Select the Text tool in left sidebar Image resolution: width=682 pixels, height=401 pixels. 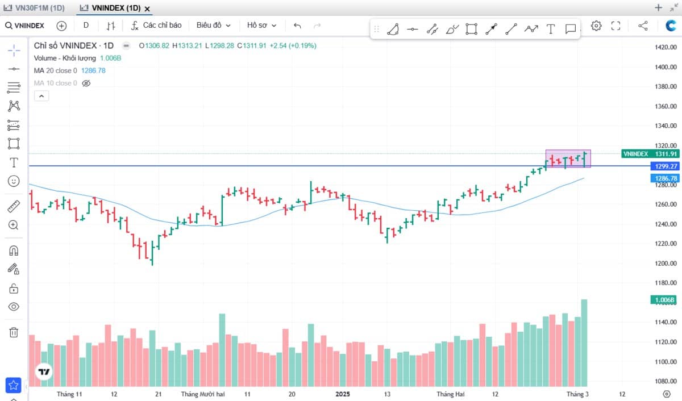tap(14, 162)
